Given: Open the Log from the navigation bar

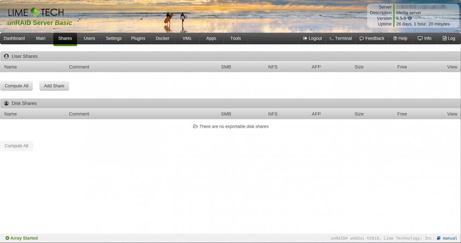Looking at the screenshot, I should (x=449, y=39).
